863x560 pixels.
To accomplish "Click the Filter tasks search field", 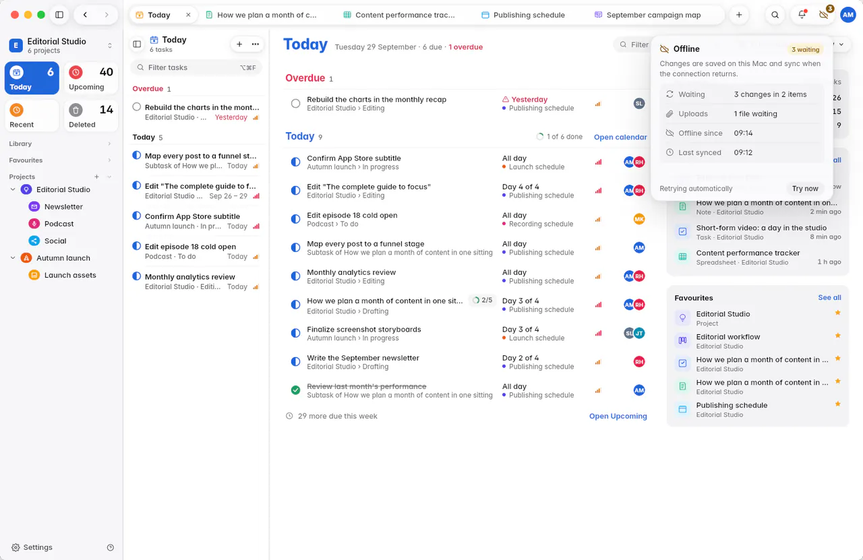I will [x=196, y=67].
